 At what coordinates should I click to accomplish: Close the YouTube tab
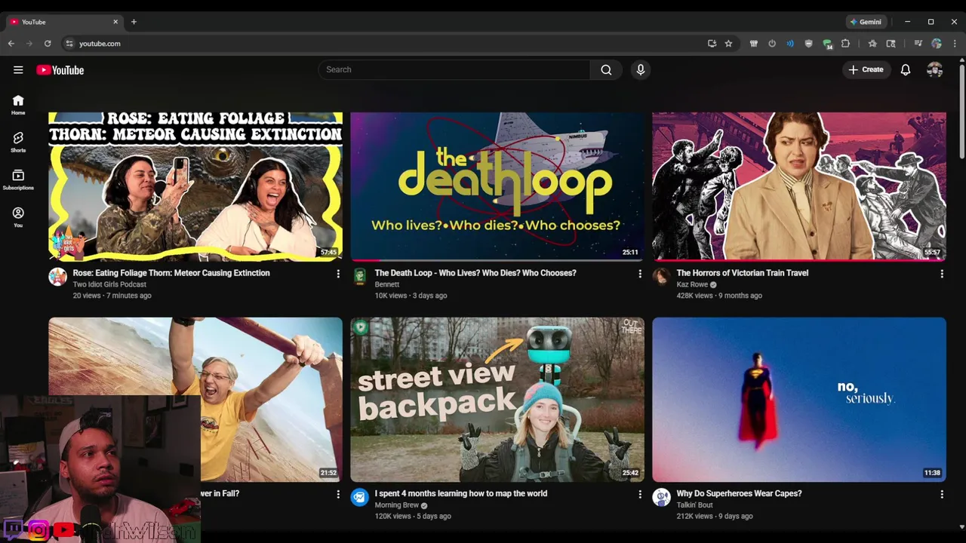115,22
